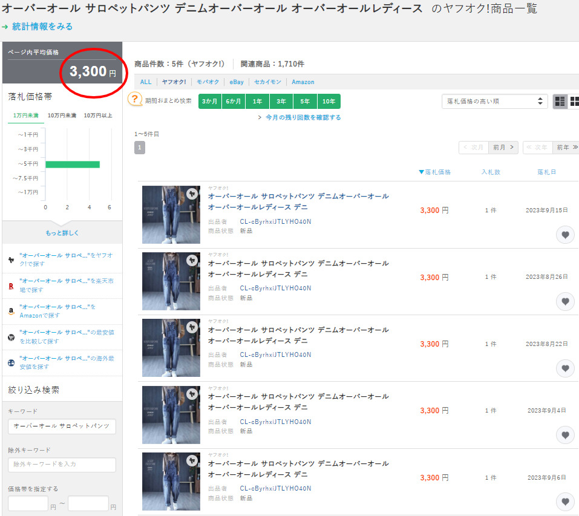
Task: Click the green bar in price chart
Action: pyautogui.click(x=73, y=164)
